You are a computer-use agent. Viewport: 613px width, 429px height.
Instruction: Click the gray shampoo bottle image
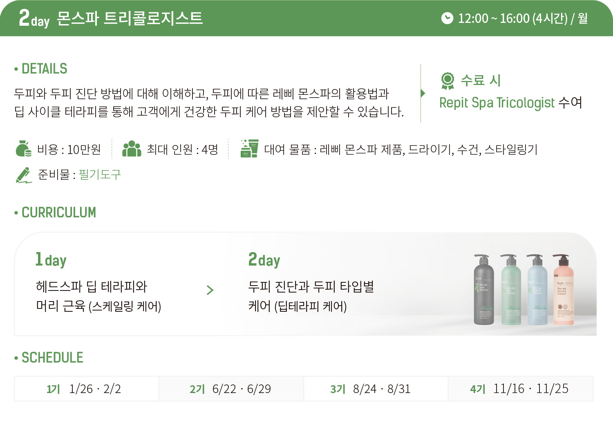tap(483, 289)
